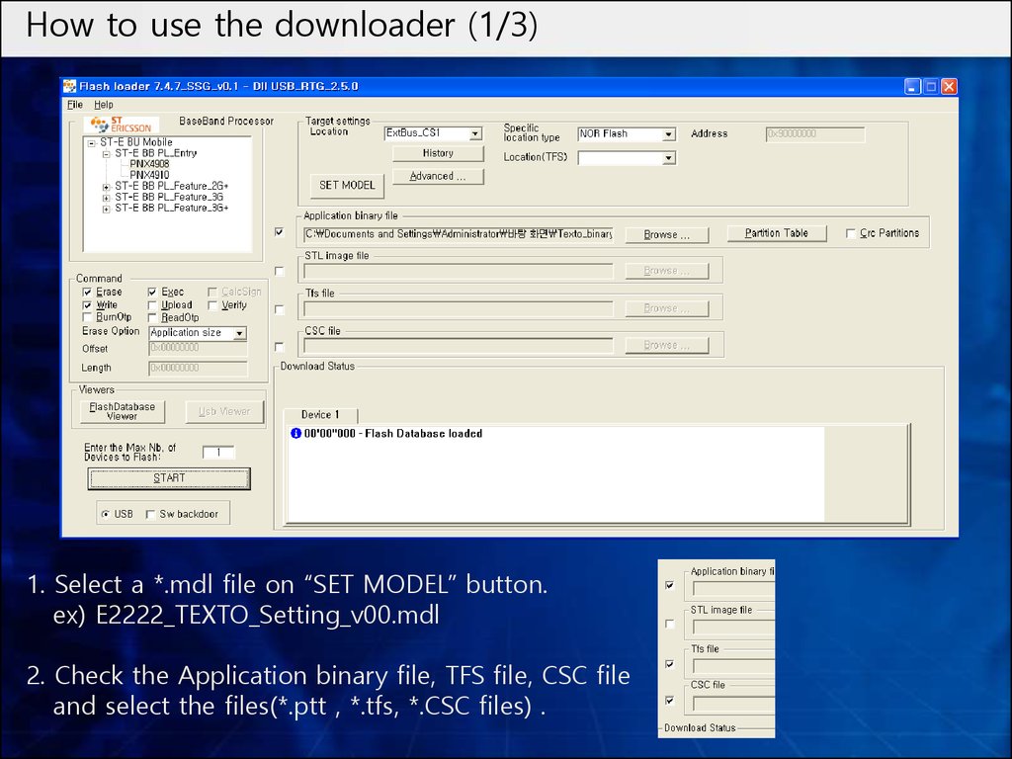Click the Tfs file path field
Viewport: 1012px width, 759px height.
pos(459,309)
